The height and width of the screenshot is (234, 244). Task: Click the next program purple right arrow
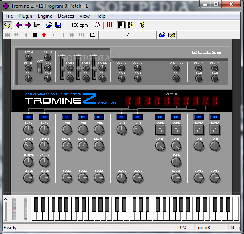[x=28, y=25]
